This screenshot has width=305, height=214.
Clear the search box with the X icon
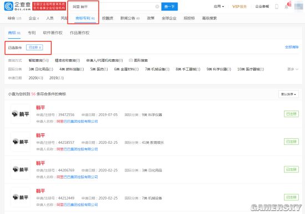[x=157, y=7]
